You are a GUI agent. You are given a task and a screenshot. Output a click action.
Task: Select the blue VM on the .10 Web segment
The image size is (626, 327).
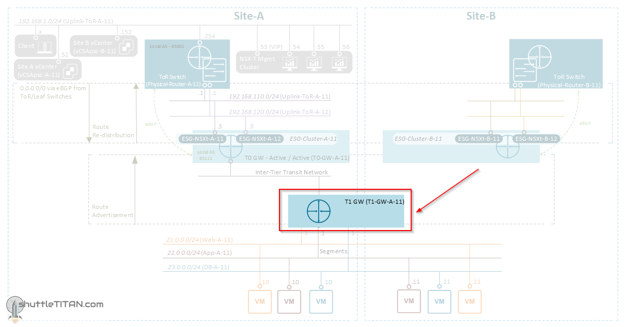pyautogui.click(x=321, y=302)
